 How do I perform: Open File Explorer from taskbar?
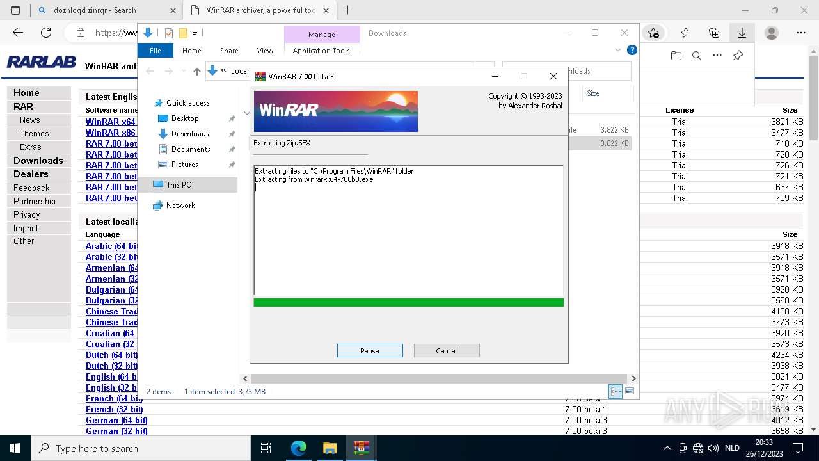click(330, 448)
